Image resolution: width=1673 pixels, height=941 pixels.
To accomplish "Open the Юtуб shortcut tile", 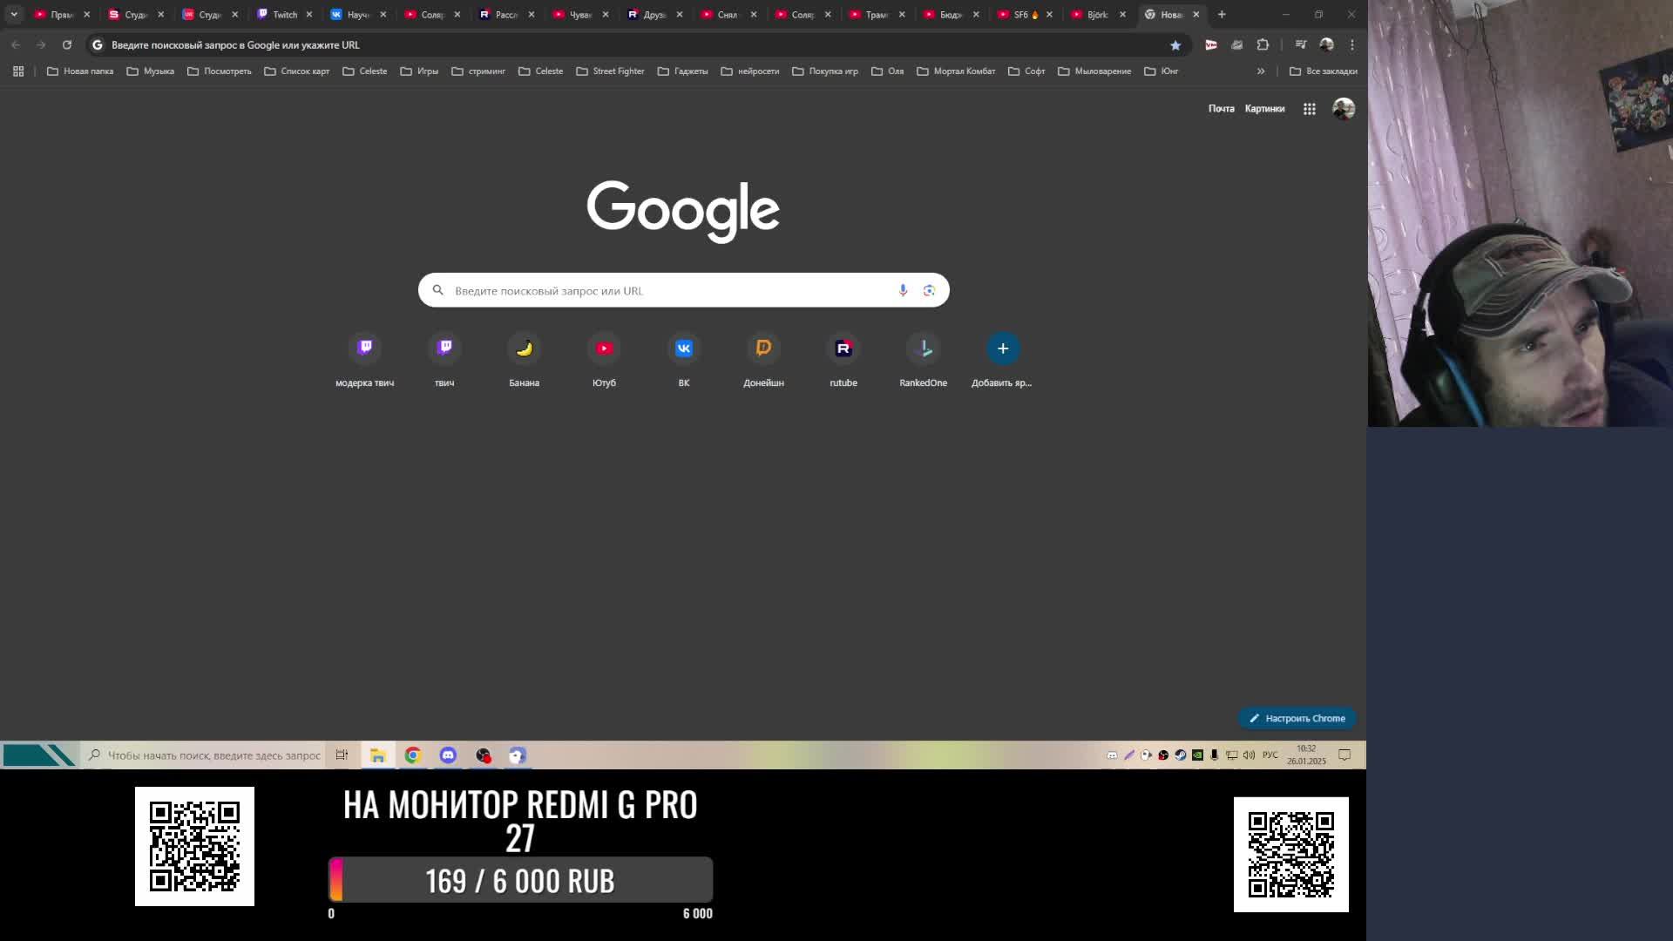I will (604, 349).
